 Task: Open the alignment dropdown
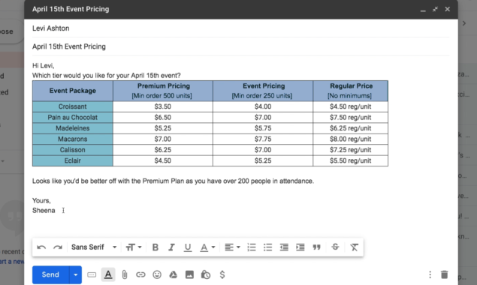point(232,247)
